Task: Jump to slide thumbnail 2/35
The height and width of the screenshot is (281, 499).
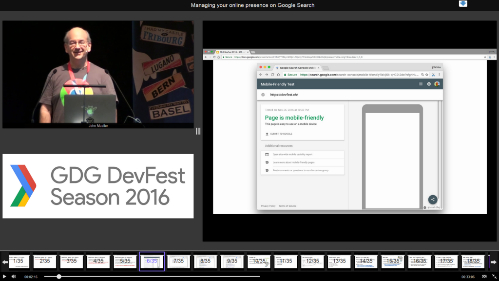Action: pyautogui.click(x=45, y=261)
